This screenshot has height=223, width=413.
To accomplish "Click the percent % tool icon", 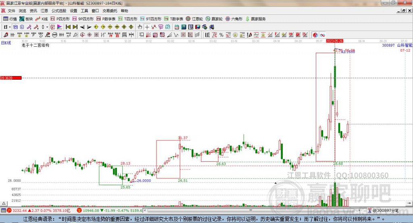I will [221, 35].
